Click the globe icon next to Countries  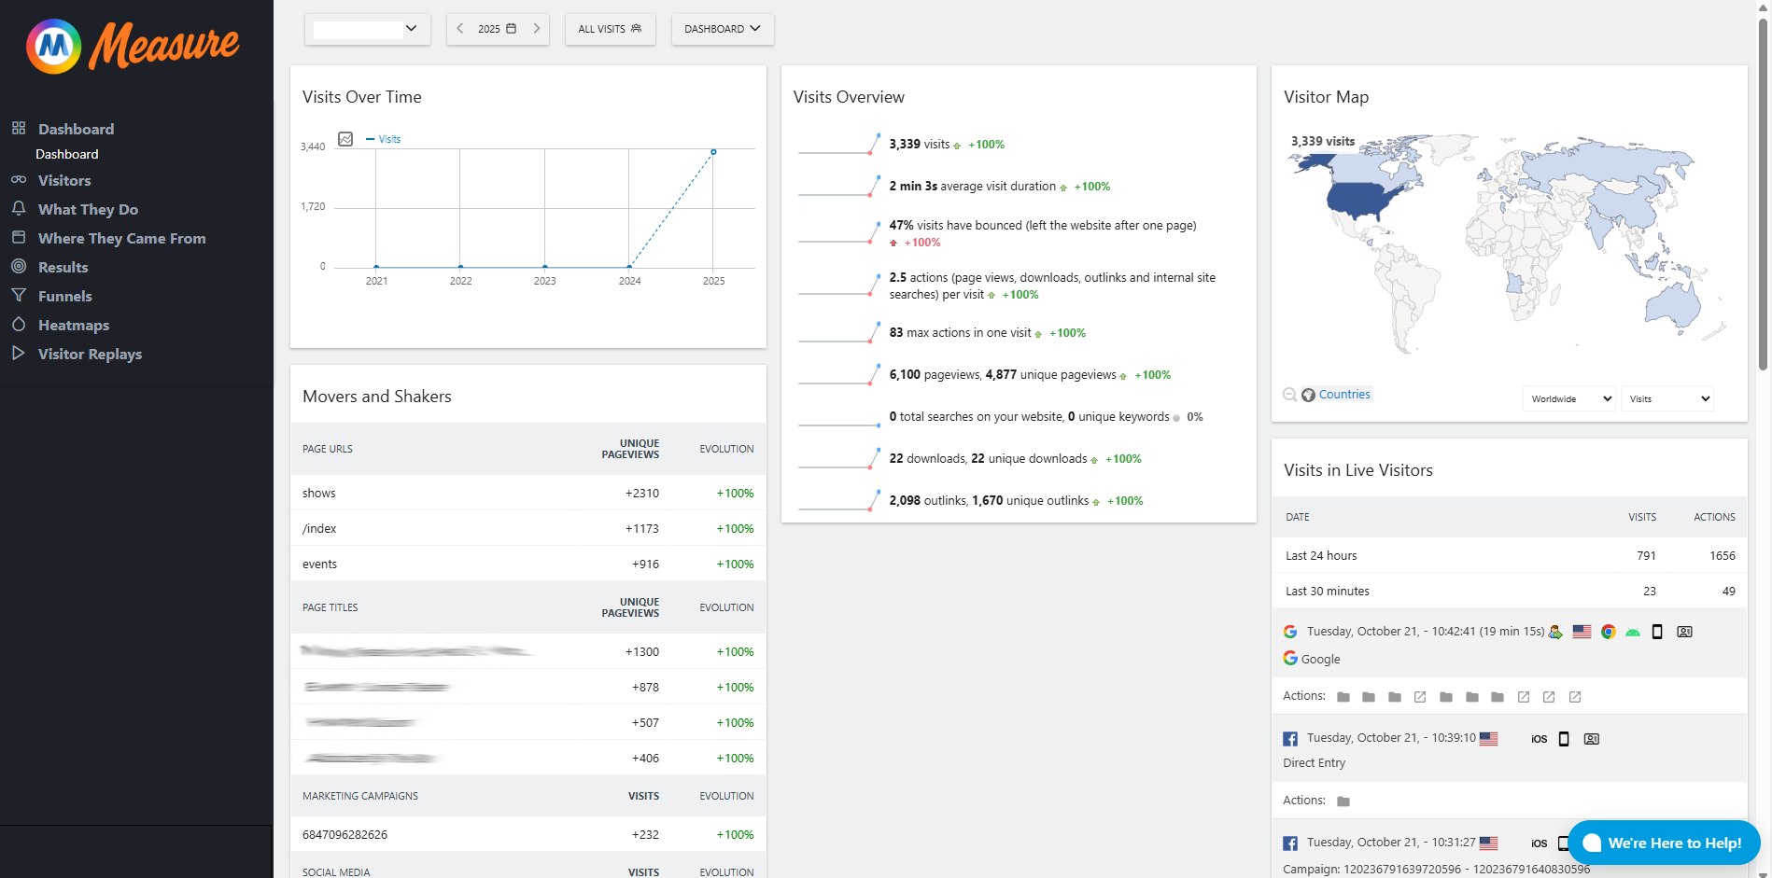pos(1307,395)
